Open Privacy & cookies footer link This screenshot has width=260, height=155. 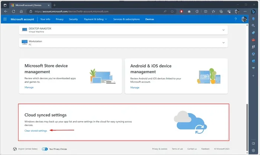[x=160, y=149]
